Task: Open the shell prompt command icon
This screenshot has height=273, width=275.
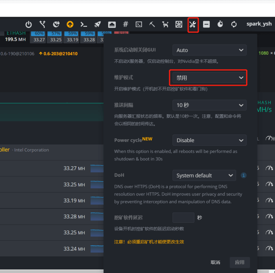Action: point(84,24)
